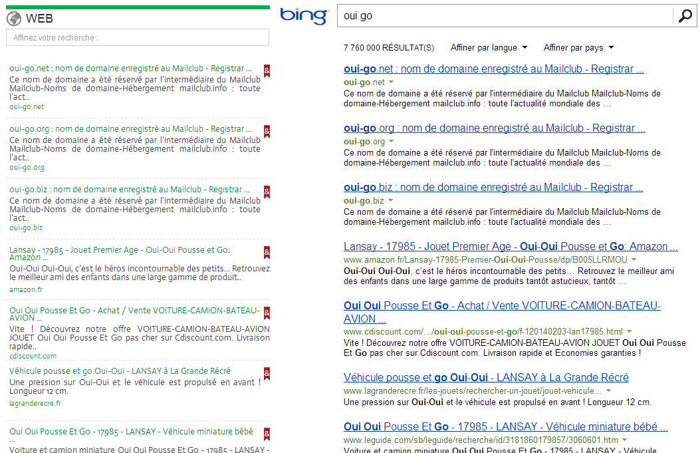Click the 'Une pression sur Oui-Oui' snippet in WEB panel

(135, 386)
